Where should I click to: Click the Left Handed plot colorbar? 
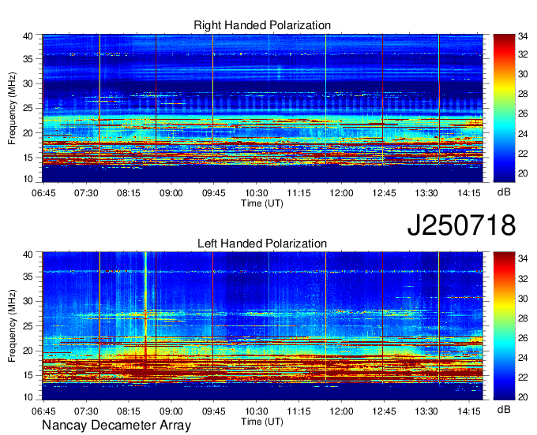pyautogui.click(x=504, y=326)
